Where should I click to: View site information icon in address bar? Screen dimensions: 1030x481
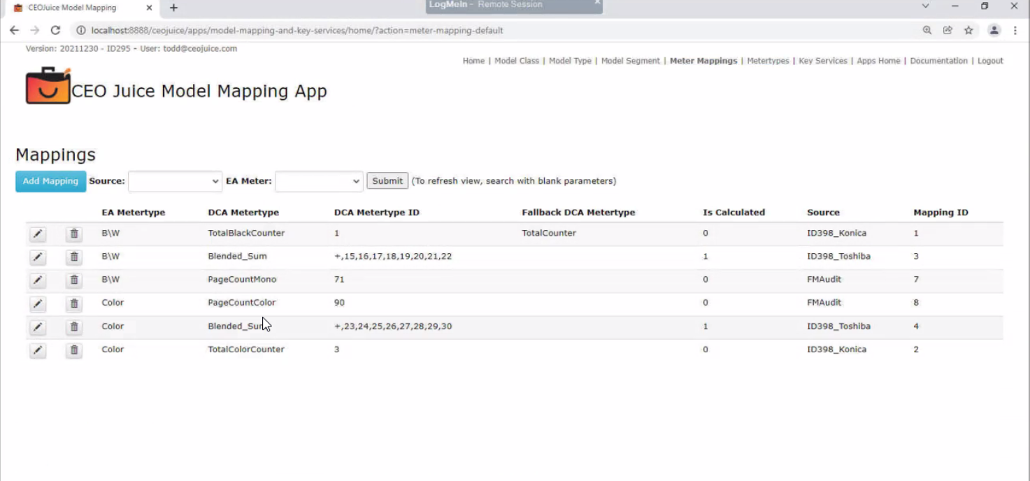pos(80,30)
